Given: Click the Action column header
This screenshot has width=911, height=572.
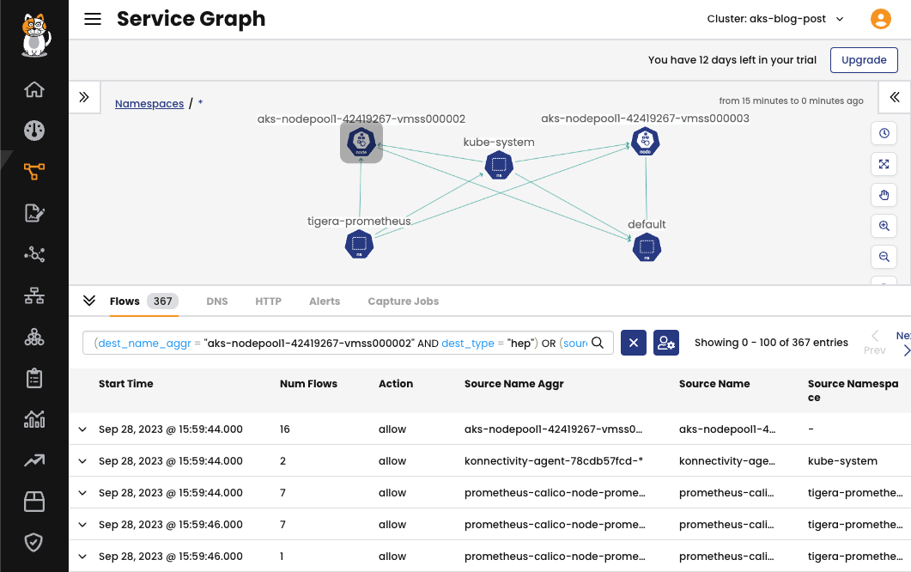Looking at the screenshot, I should click(396, 384).
